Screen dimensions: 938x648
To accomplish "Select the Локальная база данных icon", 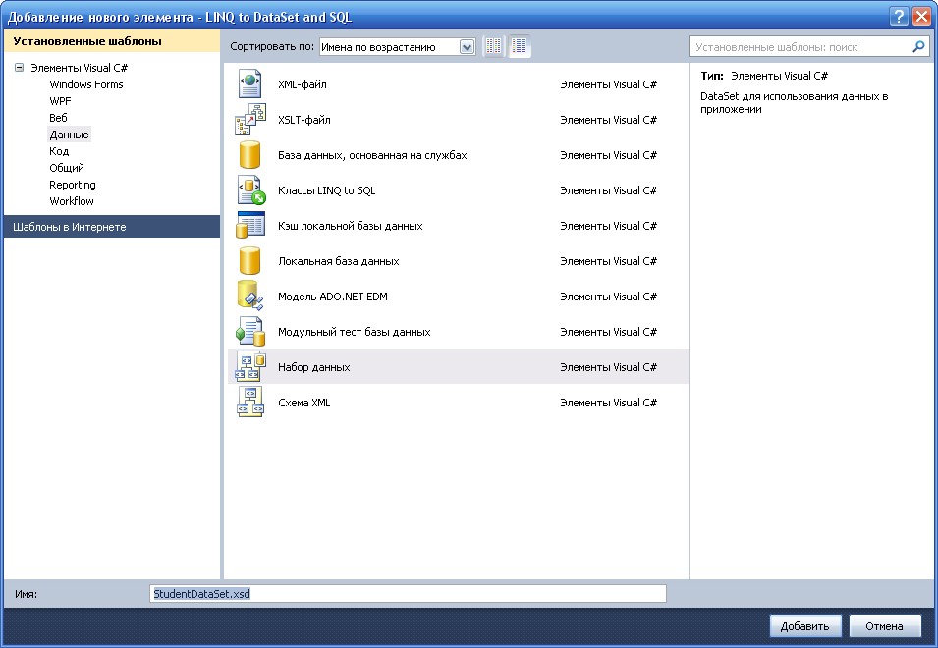I will click(x=249, y=260).
